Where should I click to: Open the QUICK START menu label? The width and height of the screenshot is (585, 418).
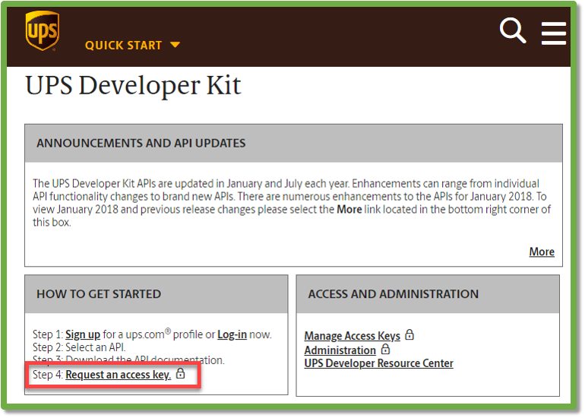pyautogui.click(x=124, y=45)
